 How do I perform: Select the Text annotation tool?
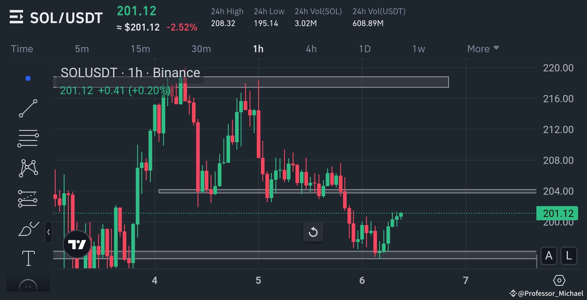click(x=29, y=258)
